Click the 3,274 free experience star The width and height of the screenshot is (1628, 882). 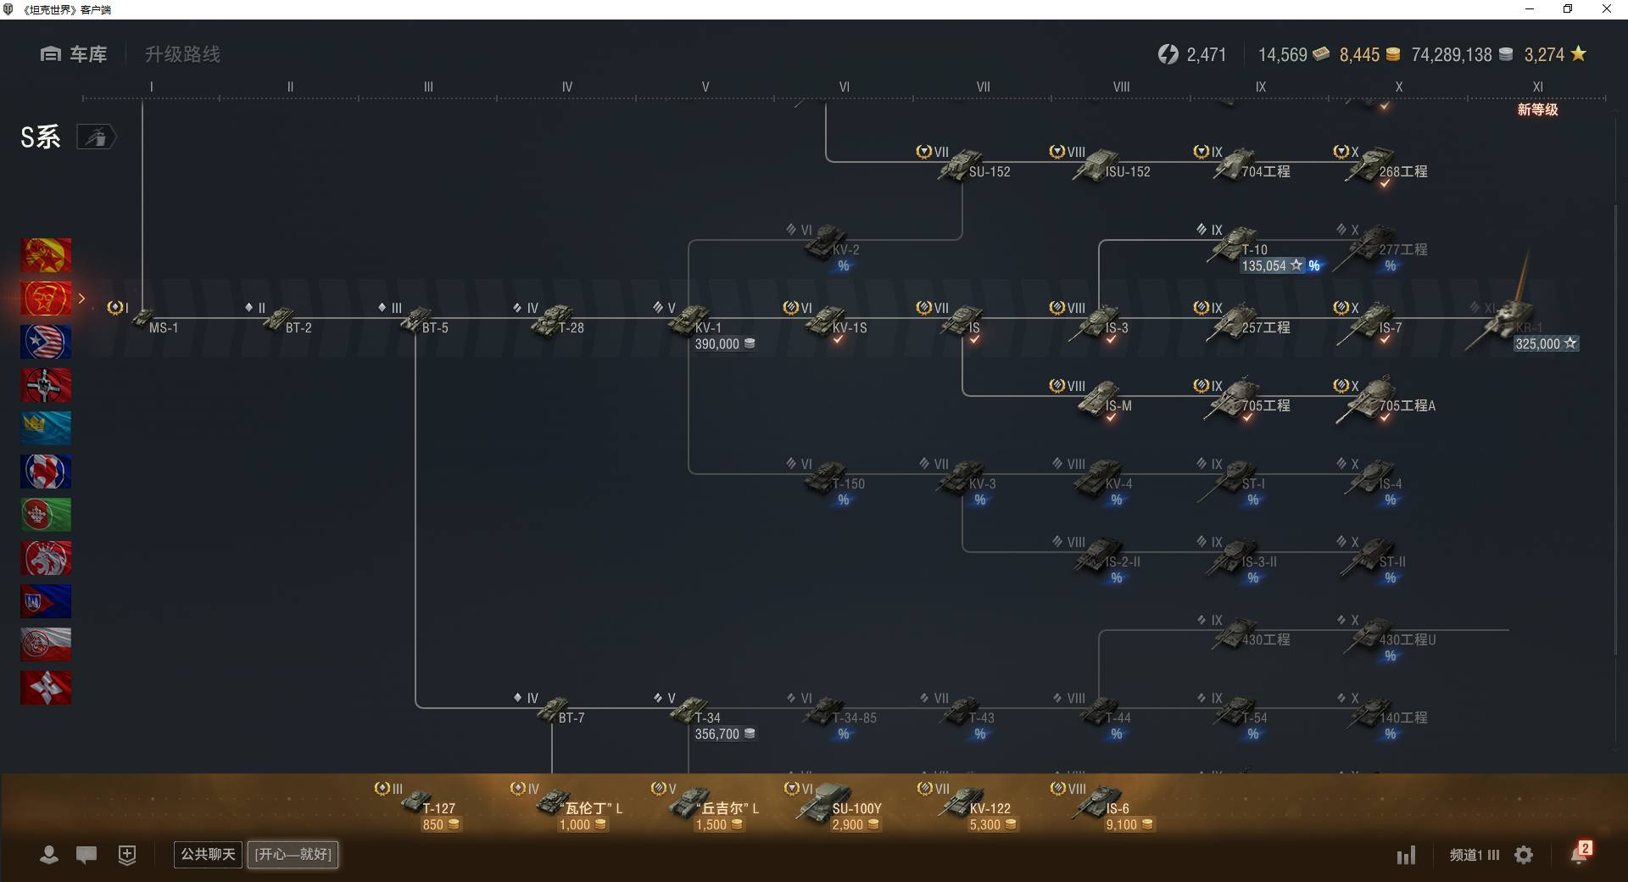coord(1555,54)
